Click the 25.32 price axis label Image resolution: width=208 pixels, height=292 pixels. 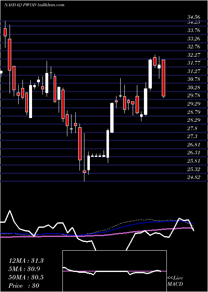tap(194, 169)
